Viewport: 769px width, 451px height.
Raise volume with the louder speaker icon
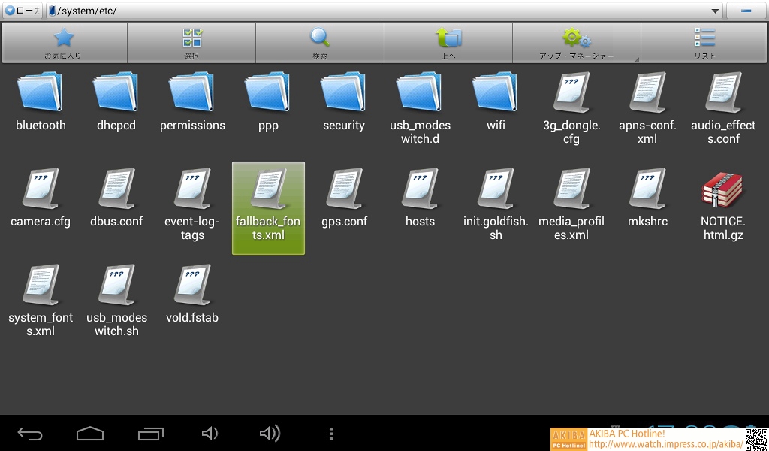coord(270,434)
